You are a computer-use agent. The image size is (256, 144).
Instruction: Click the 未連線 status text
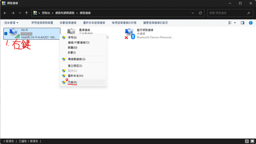(141, 34)
